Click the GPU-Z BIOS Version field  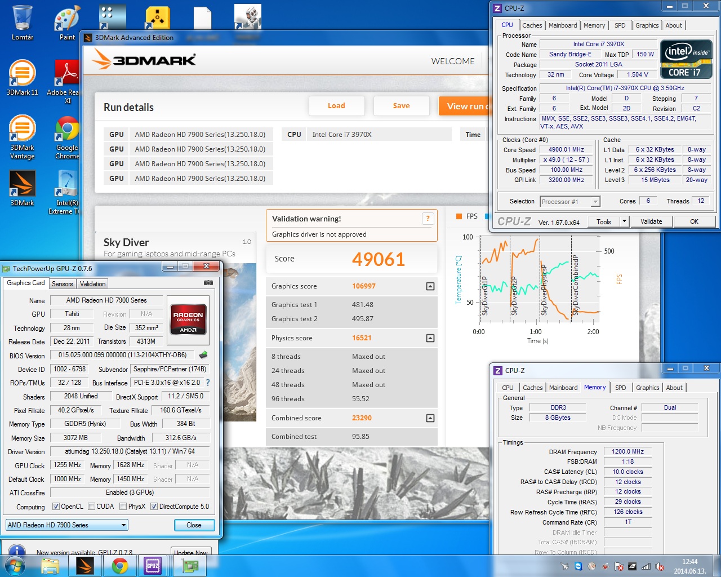[x=122, y=355]
